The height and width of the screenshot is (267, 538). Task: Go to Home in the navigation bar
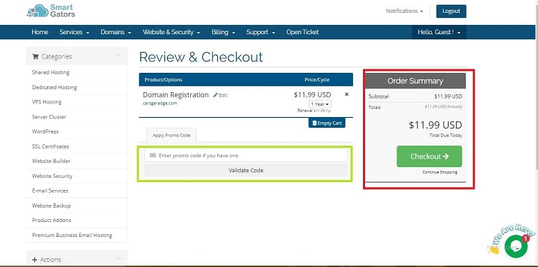coord(40,32)
